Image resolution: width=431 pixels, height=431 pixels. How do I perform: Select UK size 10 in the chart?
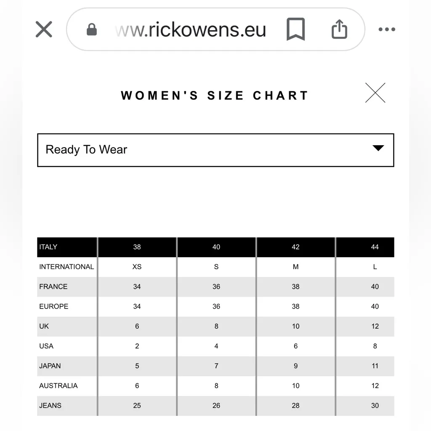[295, 326]
